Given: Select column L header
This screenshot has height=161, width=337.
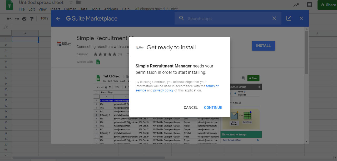Looking at the screenshot, I should [318, 33].
